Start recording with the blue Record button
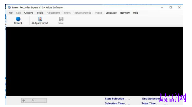This screenshot has height=107, width=192. [18, 20]
